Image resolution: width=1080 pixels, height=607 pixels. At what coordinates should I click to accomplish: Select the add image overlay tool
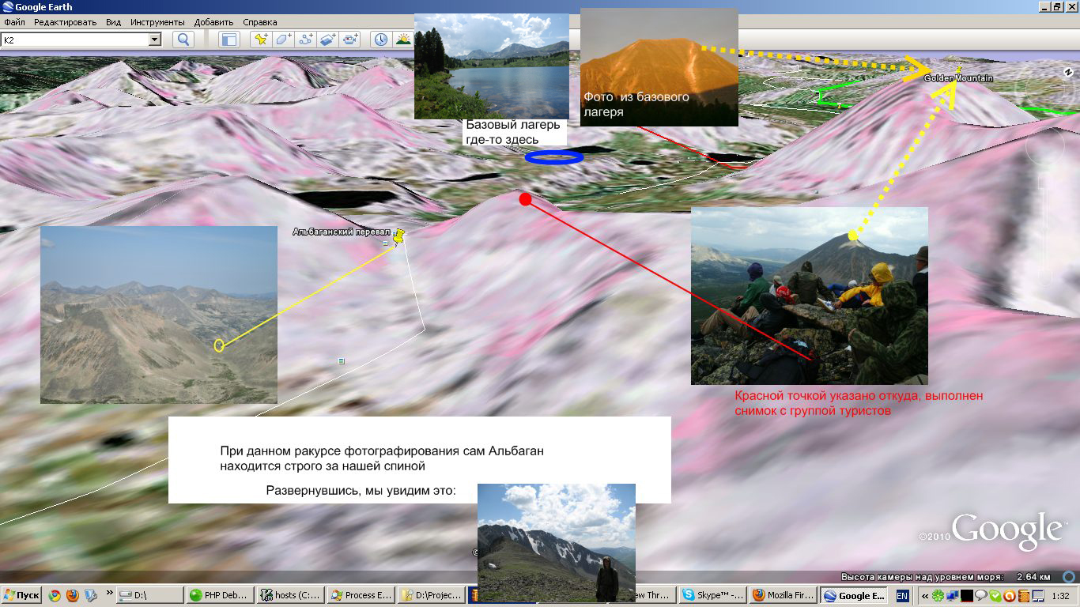click(327, 40)
